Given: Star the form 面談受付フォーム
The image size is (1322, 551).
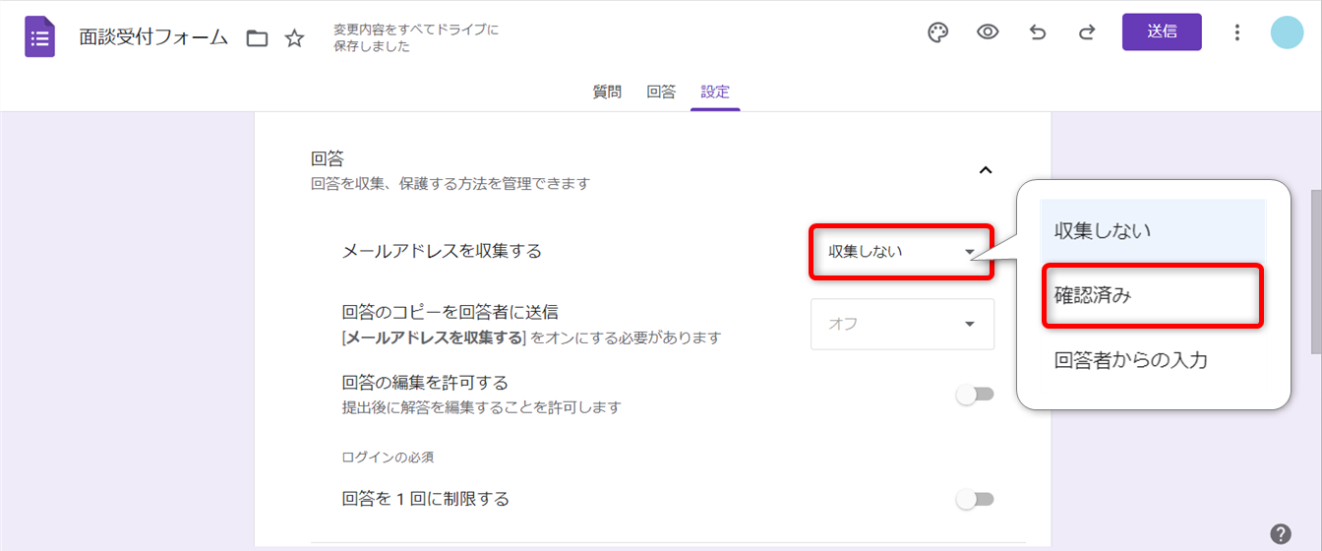Looking at the screenshot, I should pos(294,38).
